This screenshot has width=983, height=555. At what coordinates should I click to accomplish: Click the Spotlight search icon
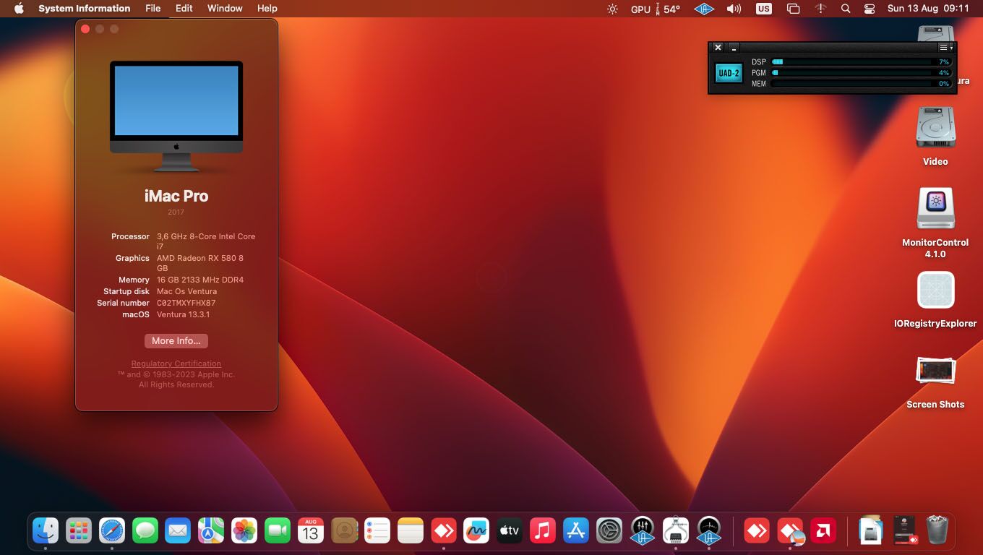point(846,8)
